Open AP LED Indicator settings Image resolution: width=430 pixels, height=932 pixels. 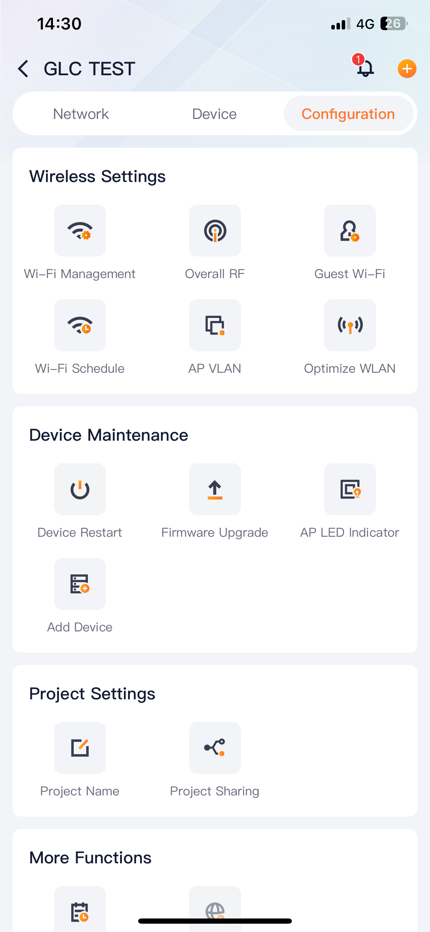click(x=350, y=489)
